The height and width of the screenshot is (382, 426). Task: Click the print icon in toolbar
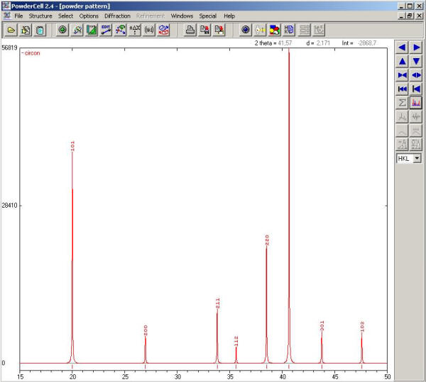[x=190, y=30]
